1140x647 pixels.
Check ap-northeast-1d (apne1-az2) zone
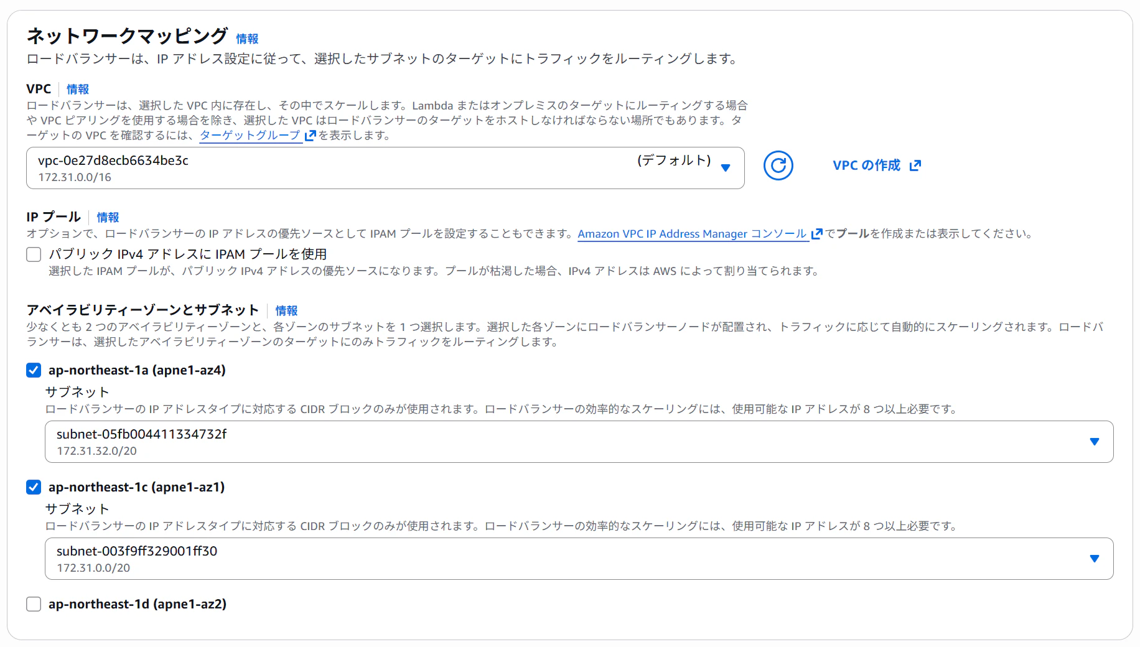pyautogui.click(x=34, y=604)
